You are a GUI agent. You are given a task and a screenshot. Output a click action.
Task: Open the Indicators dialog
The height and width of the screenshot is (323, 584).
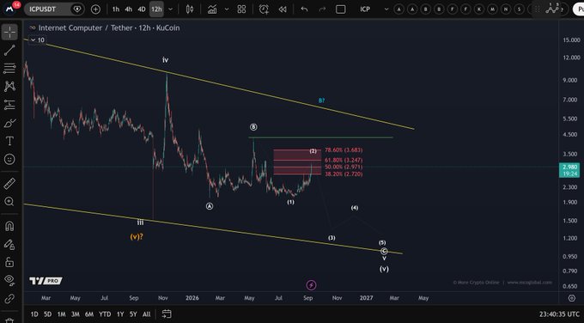tap(212, 9)
